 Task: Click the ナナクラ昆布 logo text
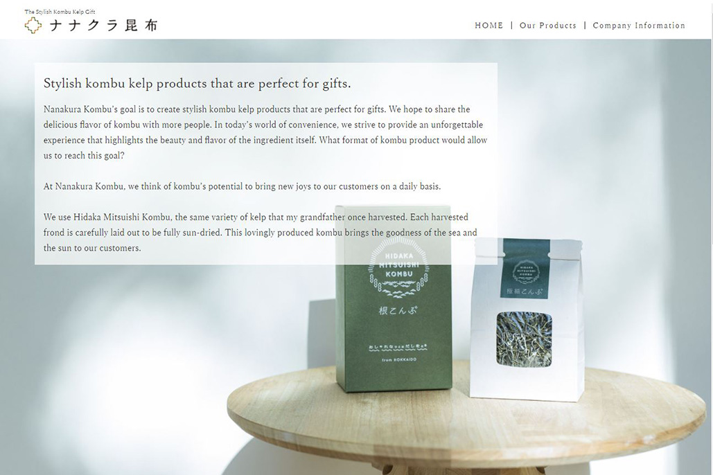103,26
